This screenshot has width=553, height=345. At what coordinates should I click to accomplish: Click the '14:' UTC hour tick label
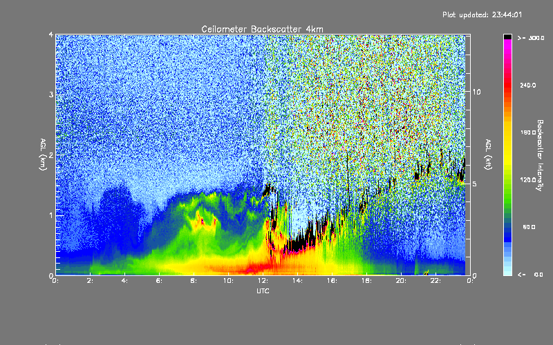298,281
